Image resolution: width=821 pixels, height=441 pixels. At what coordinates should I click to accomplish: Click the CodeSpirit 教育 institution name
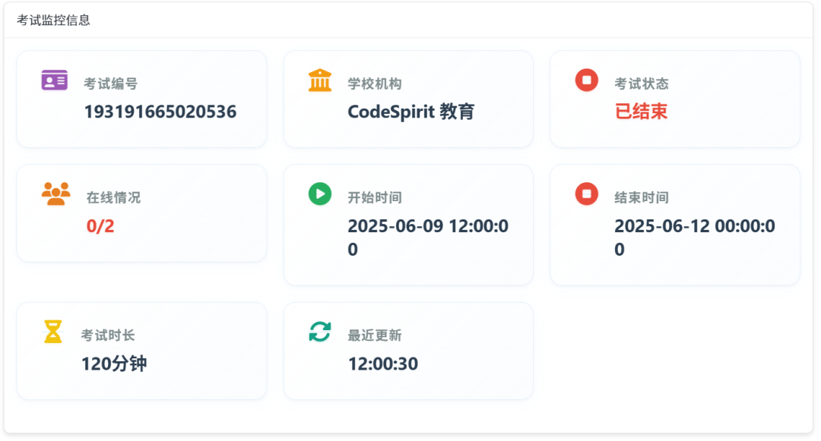[x=410, y=112]
